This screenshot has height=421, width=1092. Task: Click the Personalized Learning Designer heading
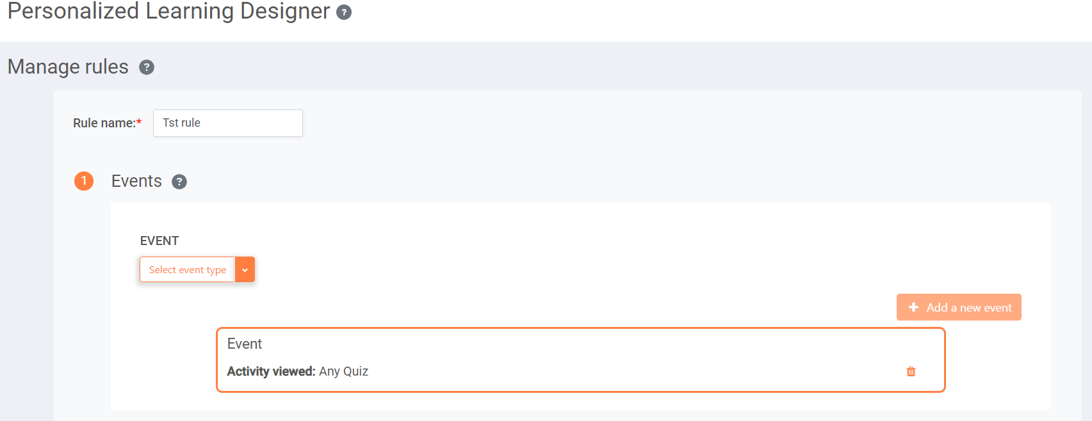[x=168, y=11]
